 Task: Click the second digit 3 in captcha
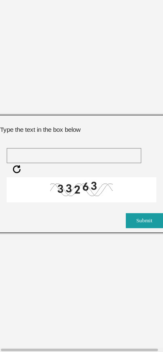(x=69, y=189)
